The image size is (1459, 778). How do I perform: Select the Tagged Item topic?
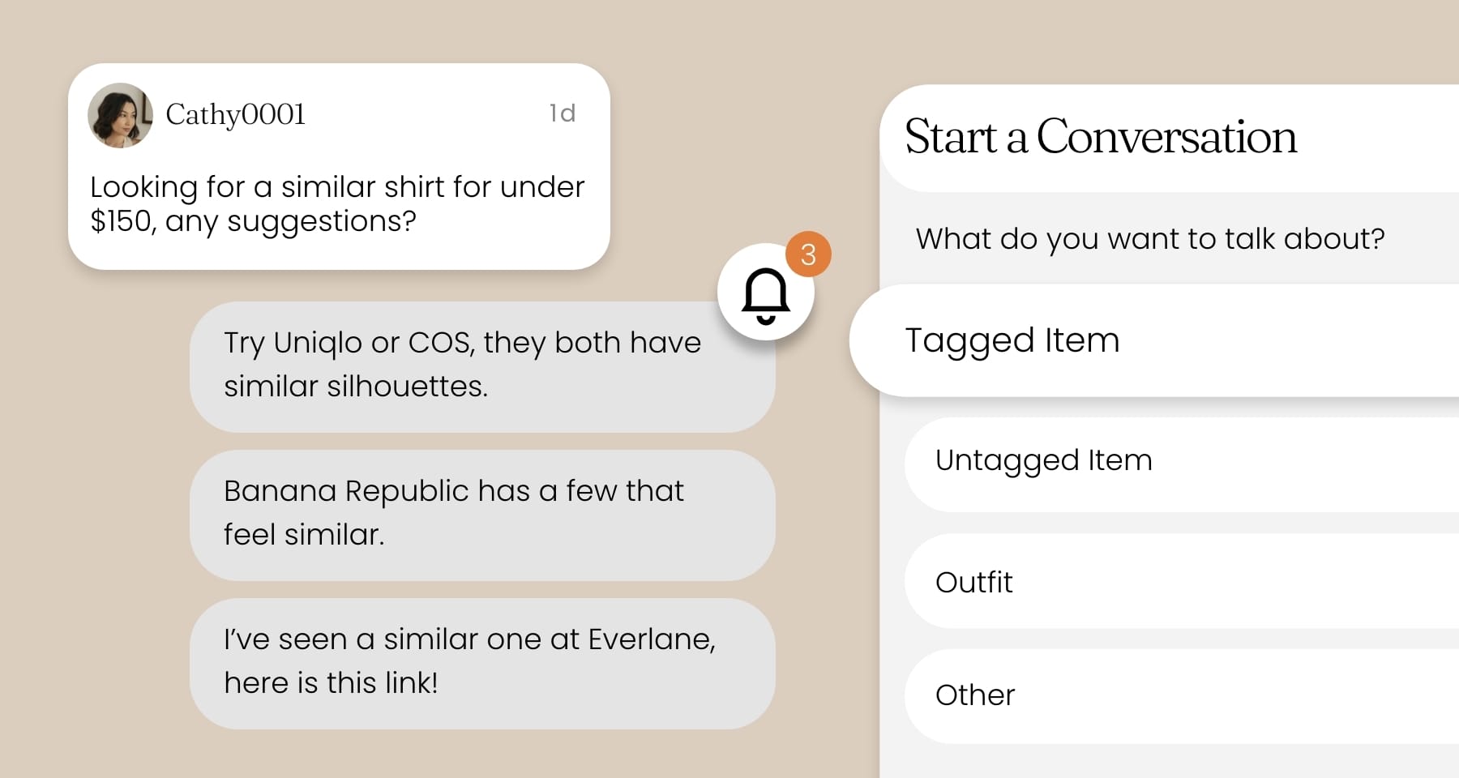(1012, 340)
